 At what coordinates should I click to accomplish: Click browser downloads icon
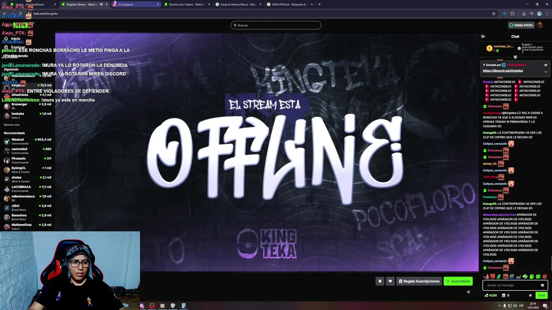coord(523,13)
